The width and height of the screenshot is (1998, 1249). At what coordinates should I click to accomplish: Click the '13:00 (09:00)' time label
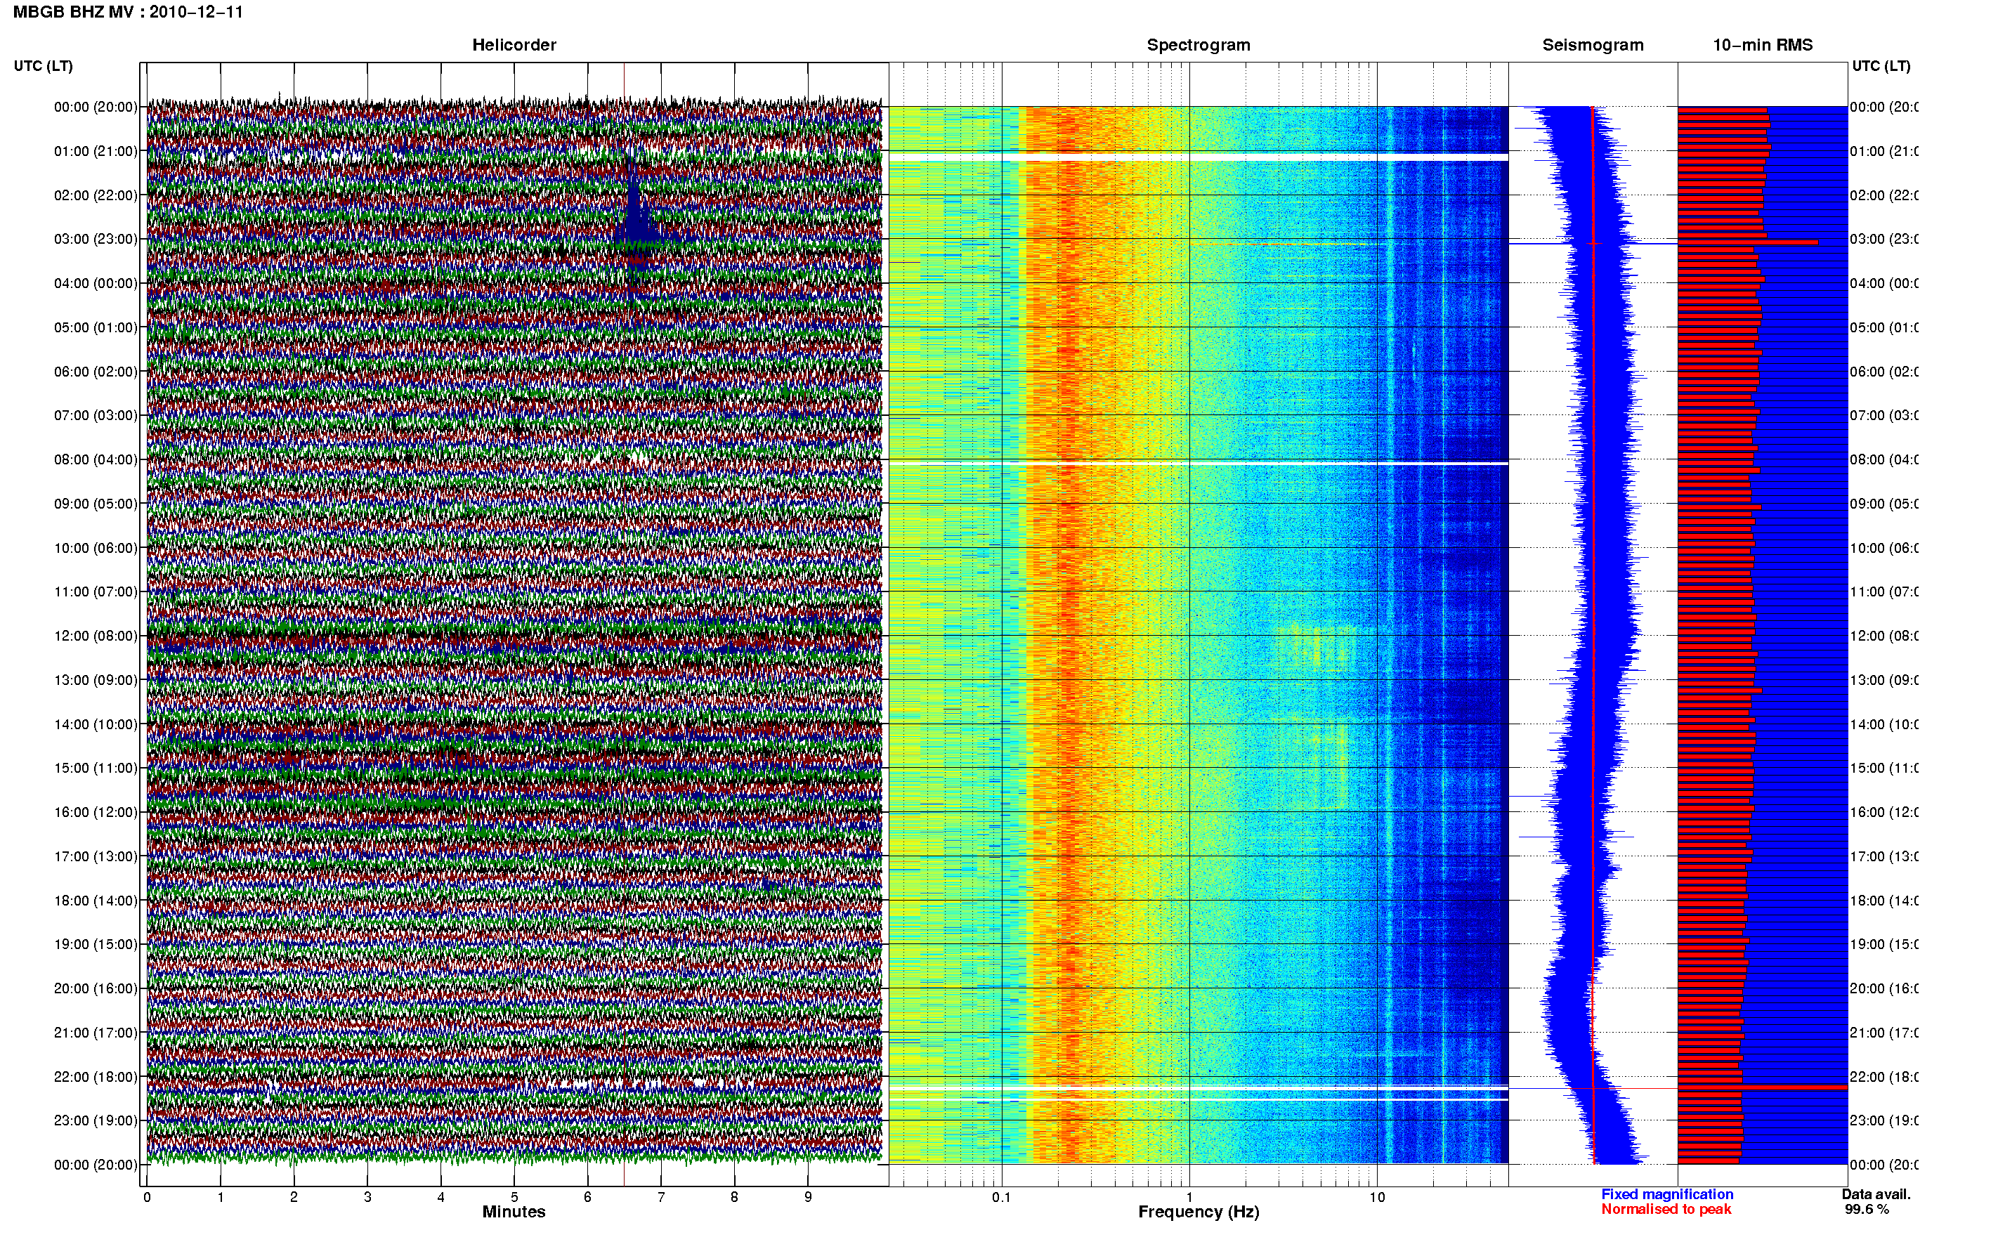click(x=96, y=680)
